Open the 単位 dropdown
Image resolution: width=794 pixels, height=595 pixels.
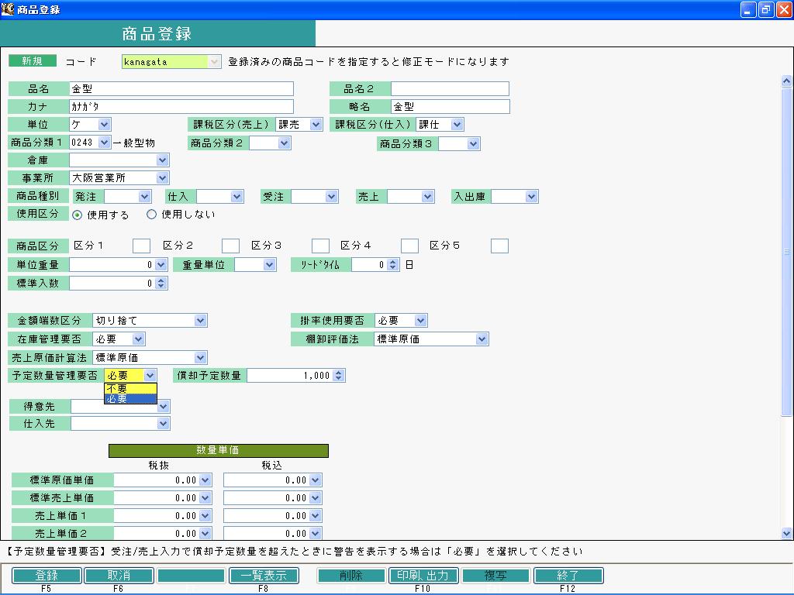coord(105,125)
